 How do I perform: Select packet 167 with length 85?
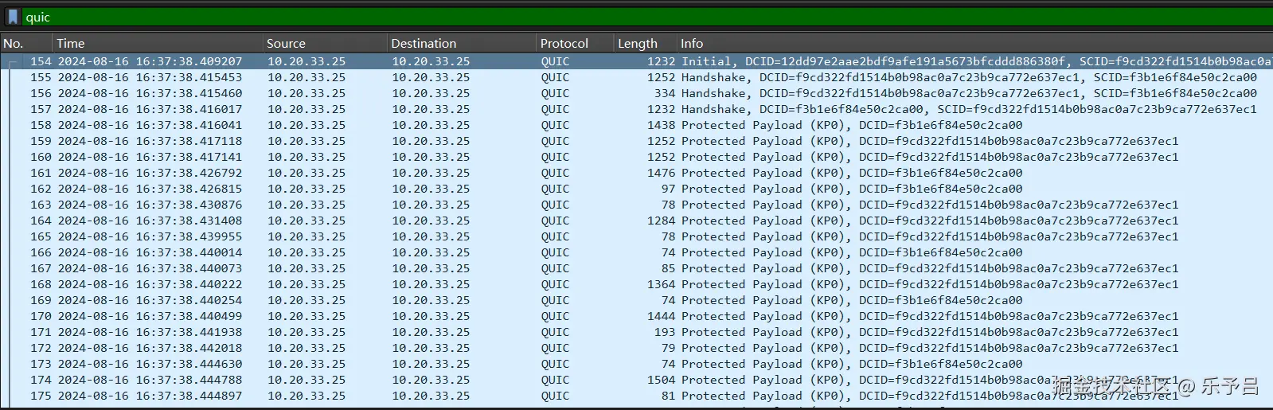click(x=636, y=268)
